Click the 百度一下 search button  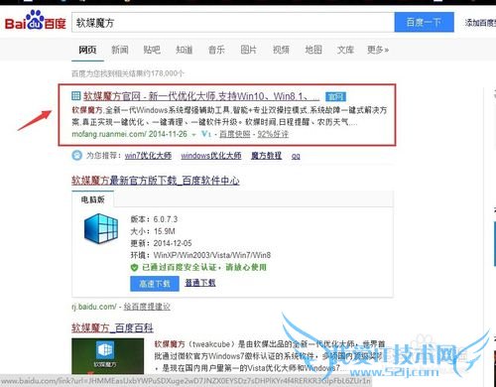click(x=424, y=22)
